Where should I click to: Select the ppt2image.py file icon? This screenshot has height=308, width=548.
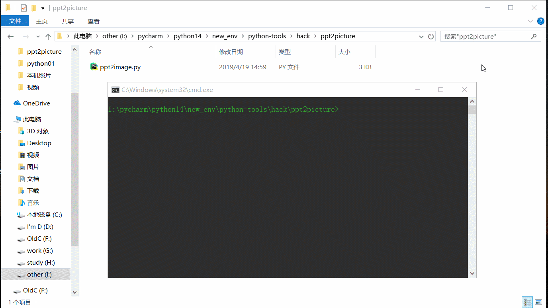pos(93,67)
